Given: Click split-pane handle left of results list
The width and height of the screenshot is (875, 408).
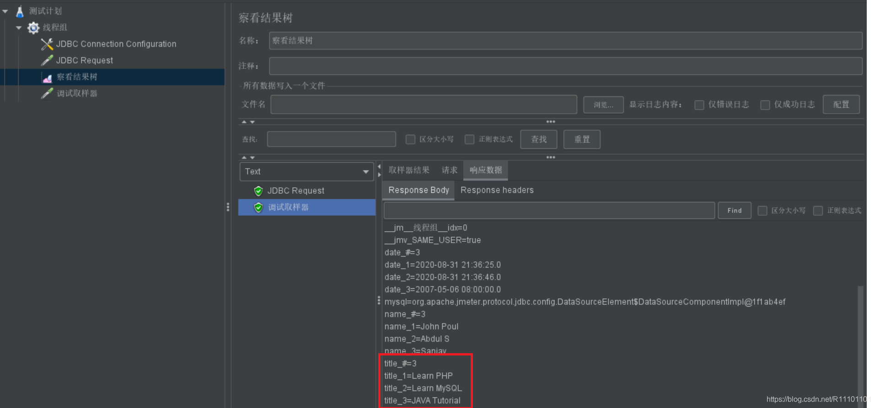Looking at the screenshot, I should (x=228, y=207).
